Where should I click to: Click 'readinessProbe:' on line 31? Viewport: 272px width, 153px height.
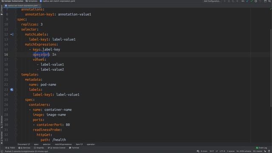tap(47, 130)
